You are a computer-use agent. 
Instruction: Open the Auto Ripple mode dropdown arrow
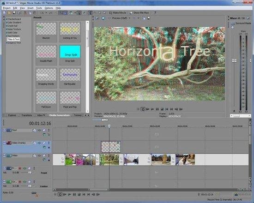[x=75, y=13]
